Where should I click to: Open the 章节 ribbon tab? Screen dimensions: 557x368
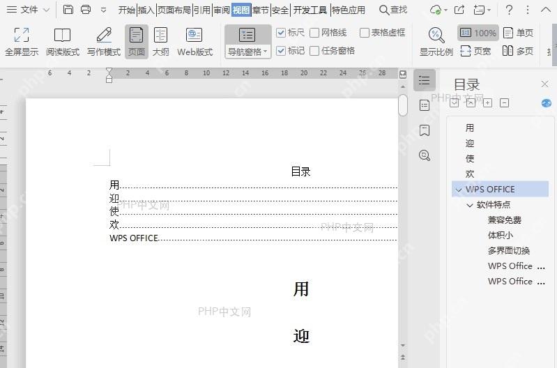click(261, 10)
